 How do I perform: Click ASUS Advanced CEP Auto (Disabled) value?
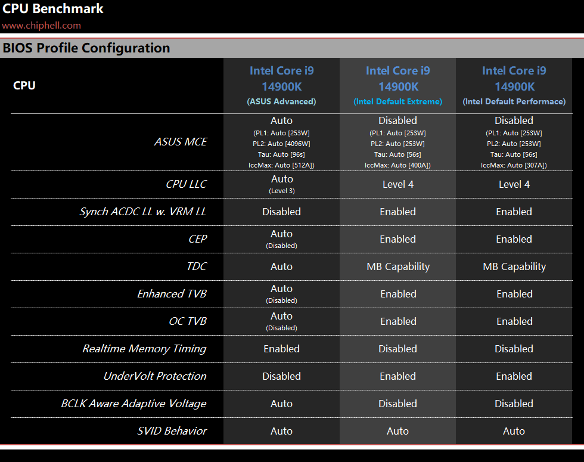point(281,239)
